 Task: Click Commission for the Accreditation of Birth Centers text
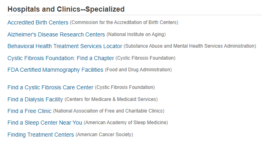(124, 22)
